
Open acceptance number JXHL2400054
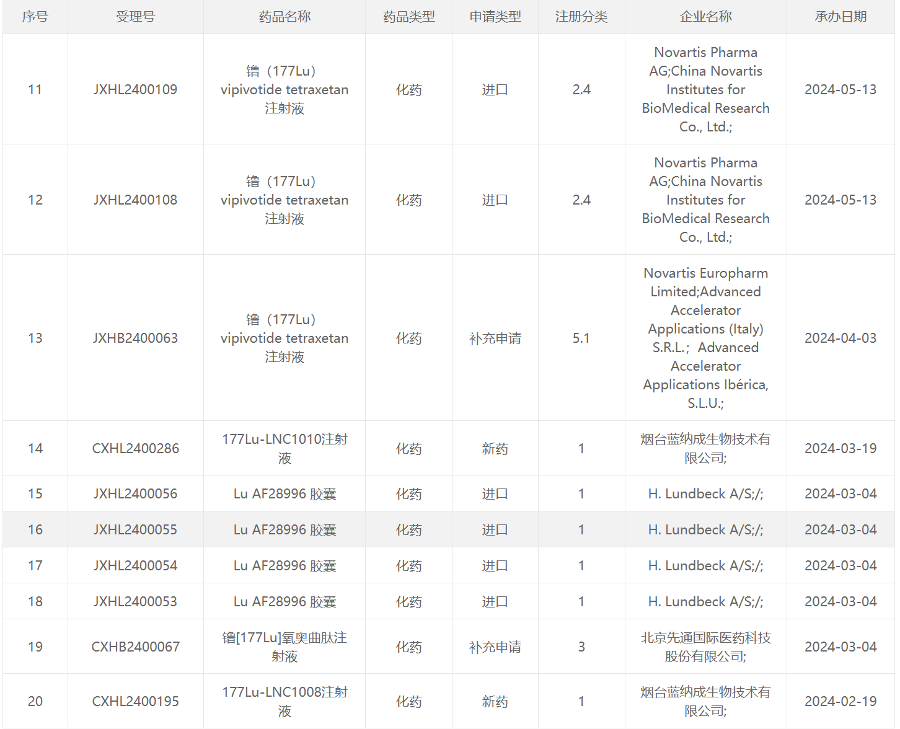[x=135, y=565]
